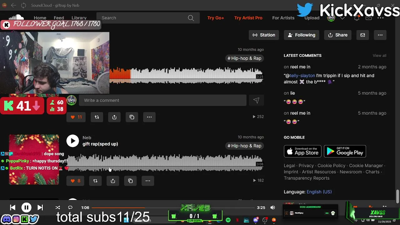Click the Station radio icon button
Screen dimensions: 400x225
point(264,35)
